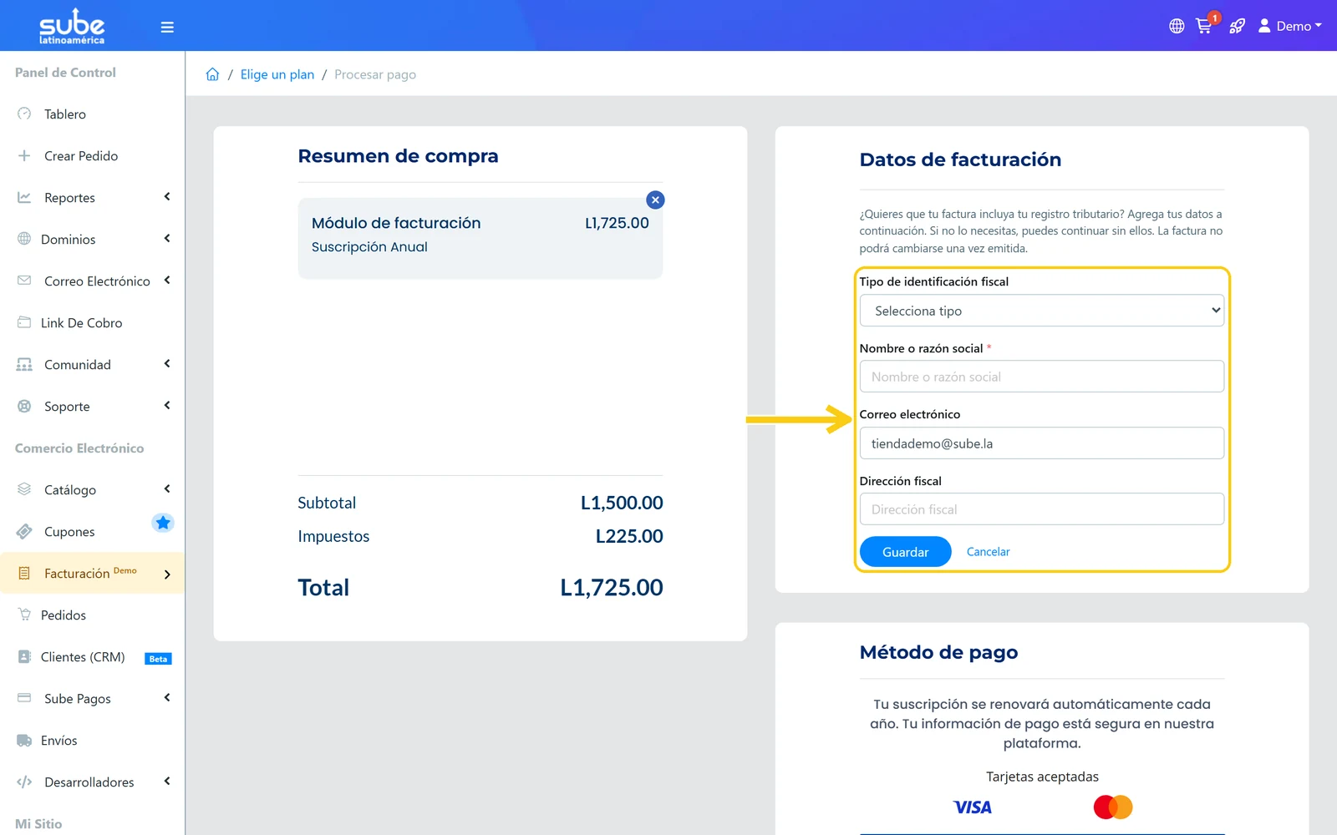Viewport: 1337px width, 835px height.
Task: Click the Comunidad people icon
Action: tap(24, 364)
